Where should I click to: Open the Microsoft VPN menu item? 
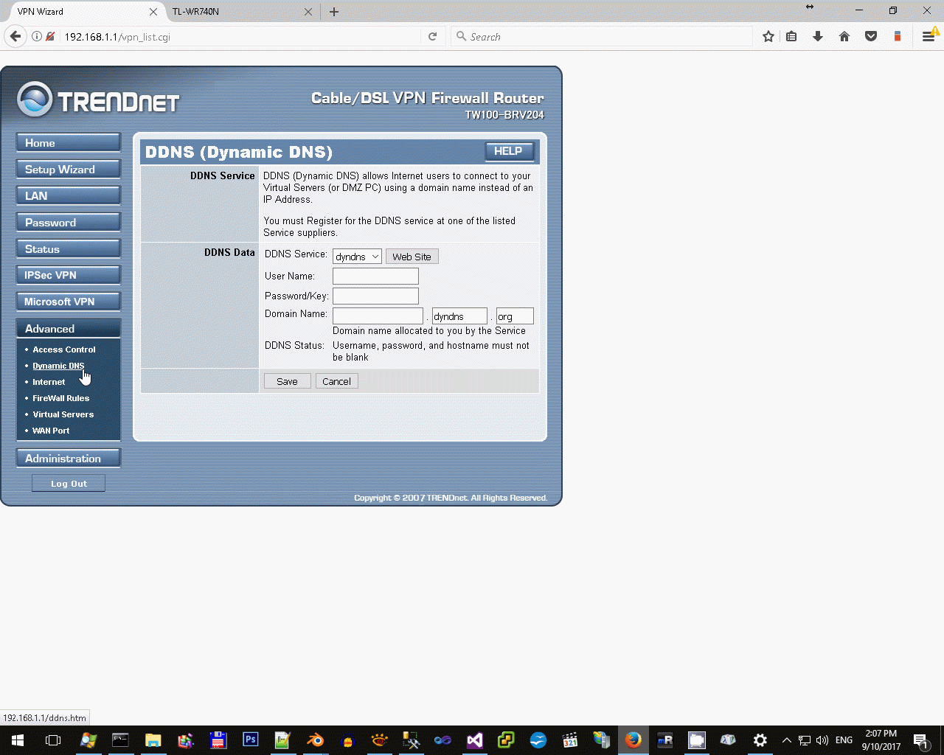[69, 302]
